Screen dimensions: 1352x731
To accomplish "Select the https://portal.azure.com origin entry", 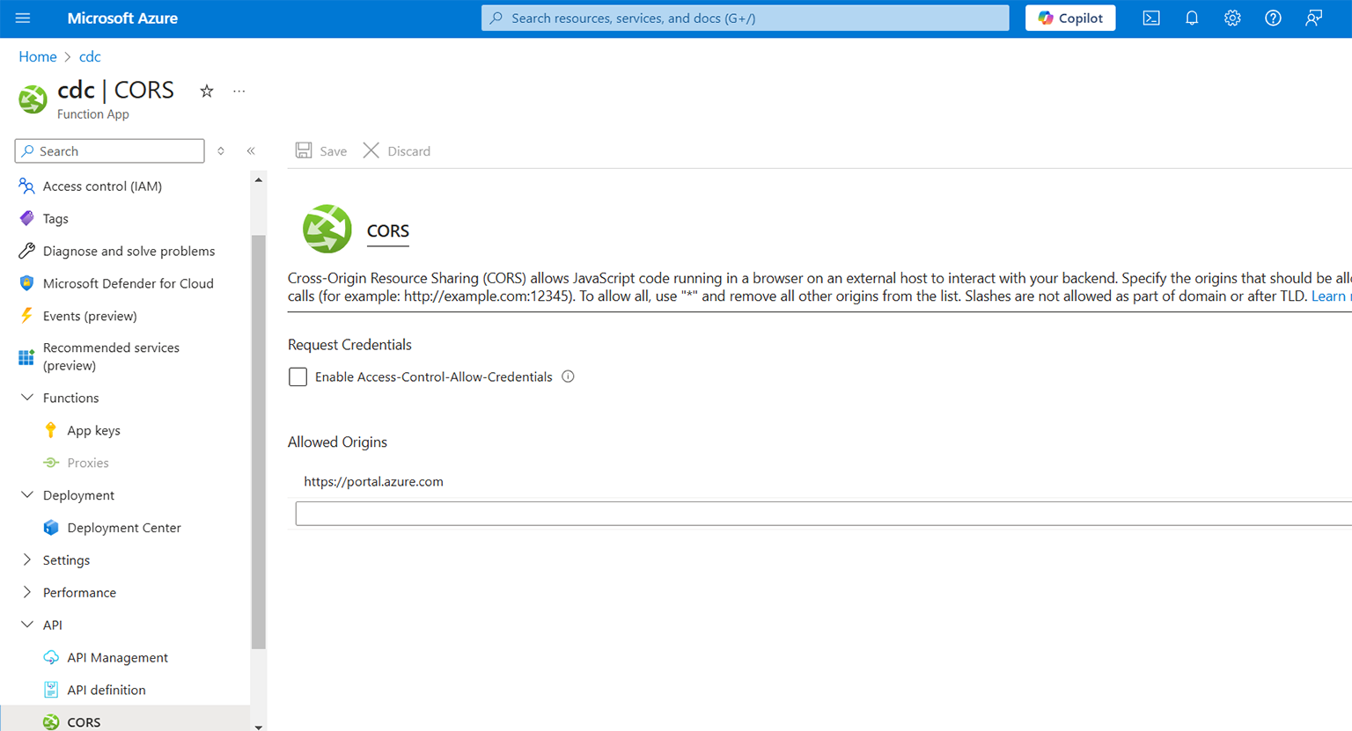I will click(x=373, y=481).
